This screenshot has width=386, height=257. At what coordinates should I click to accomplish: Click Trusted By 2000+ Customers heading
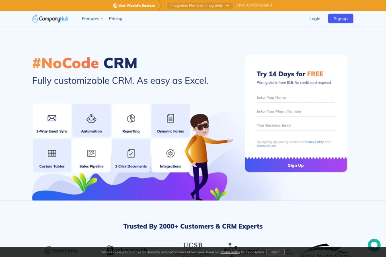click(193, 226)
